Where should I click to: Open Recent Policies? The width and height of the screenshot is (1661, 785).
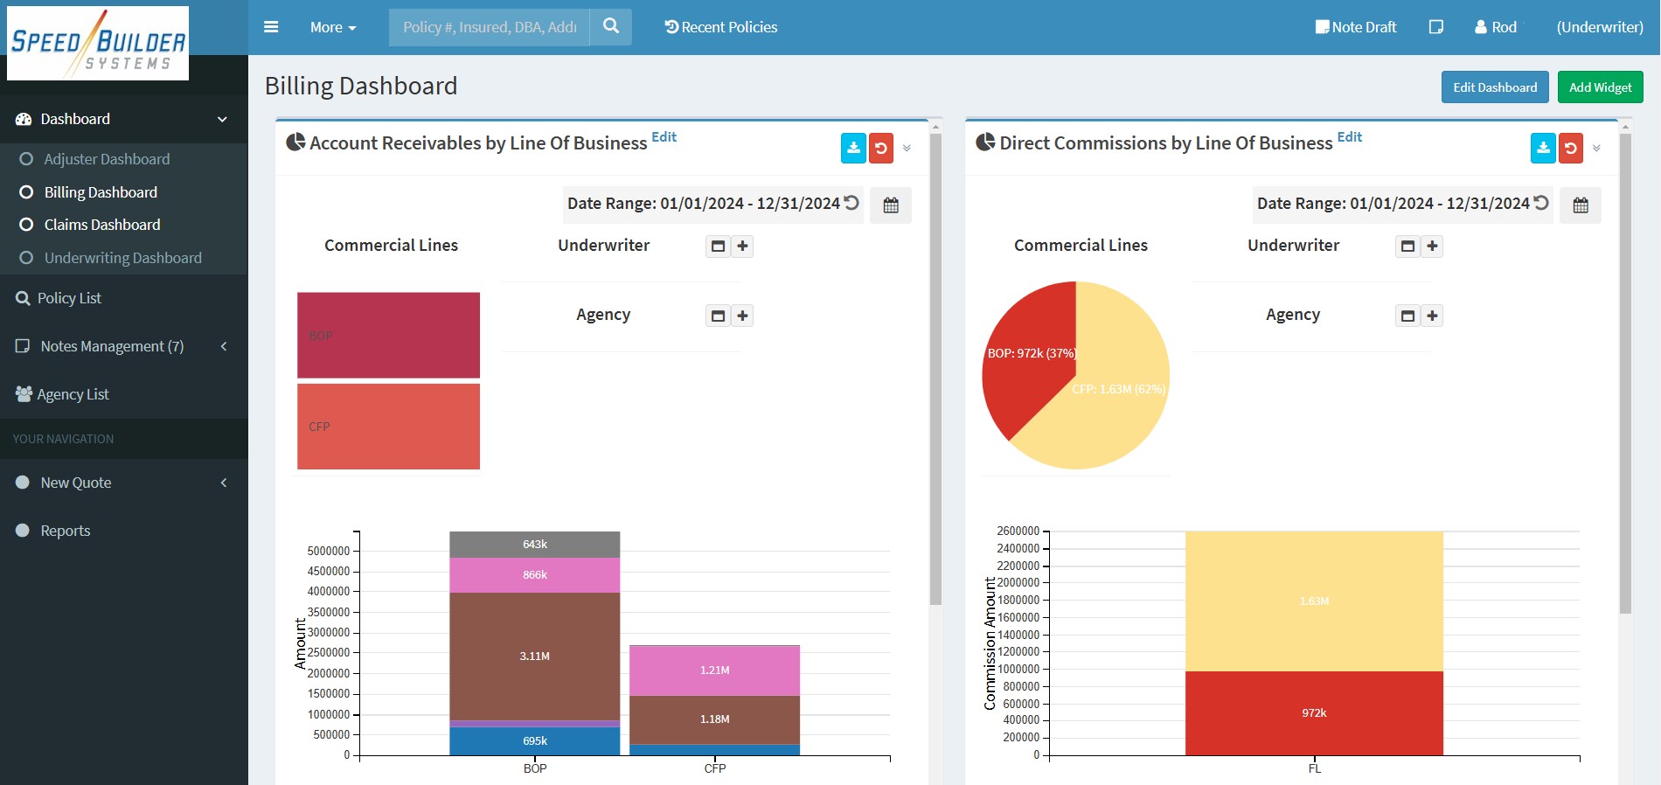pyautogui.click(x=721, y=27)
